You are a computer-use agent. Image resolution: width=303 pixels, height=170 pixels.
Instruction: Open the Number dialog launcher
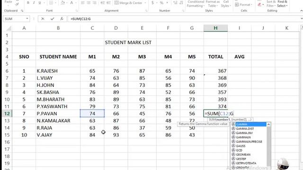tap(183, 11)
